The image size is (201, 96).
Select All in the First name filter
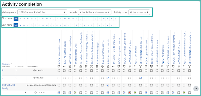tap(16, 19)
